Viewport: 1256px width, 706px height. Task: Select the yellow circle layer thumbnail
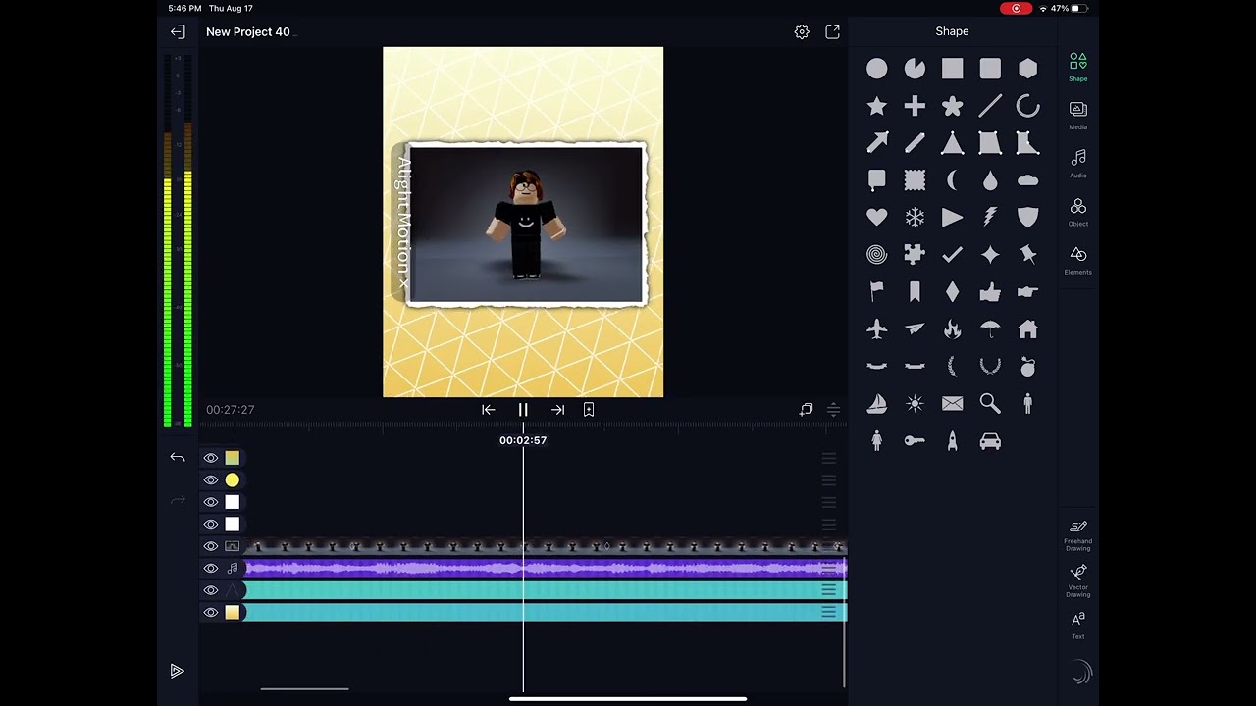(232, 479)
